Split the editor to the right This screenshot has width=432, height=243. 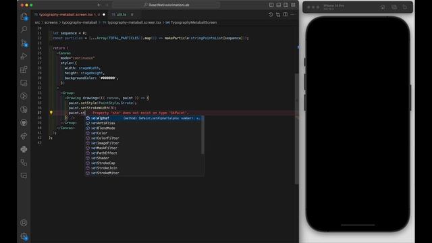(286, 15)
